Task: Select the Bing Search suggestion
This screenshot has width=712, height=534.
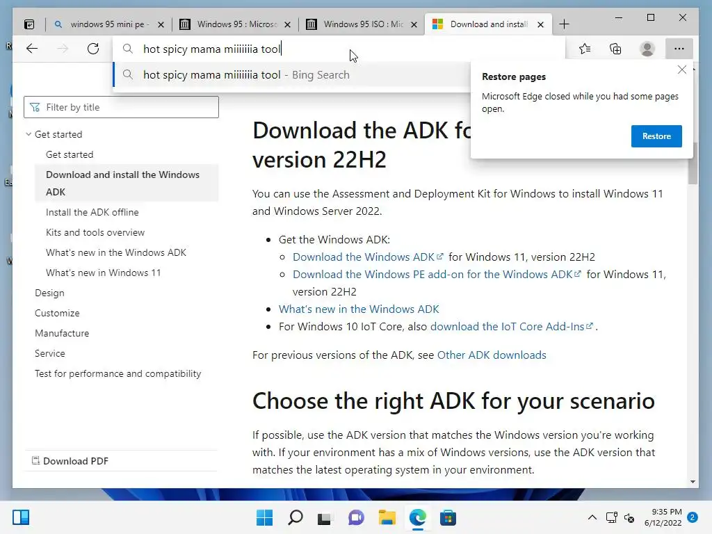Action: [x=291, y=75]
